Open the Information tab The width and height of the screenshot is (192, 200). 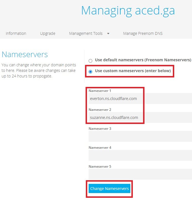click(16, 33)
